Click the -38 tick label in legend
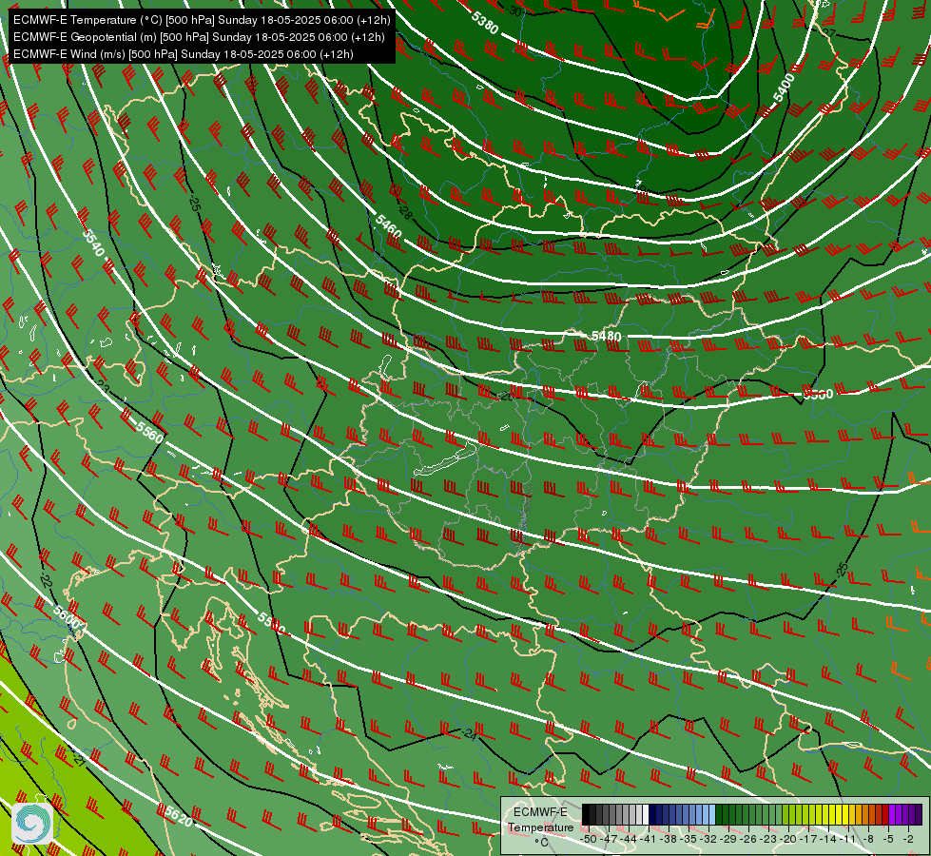Image resolution: width=931 pixels, height=856 pixels. tap(669, 839)
